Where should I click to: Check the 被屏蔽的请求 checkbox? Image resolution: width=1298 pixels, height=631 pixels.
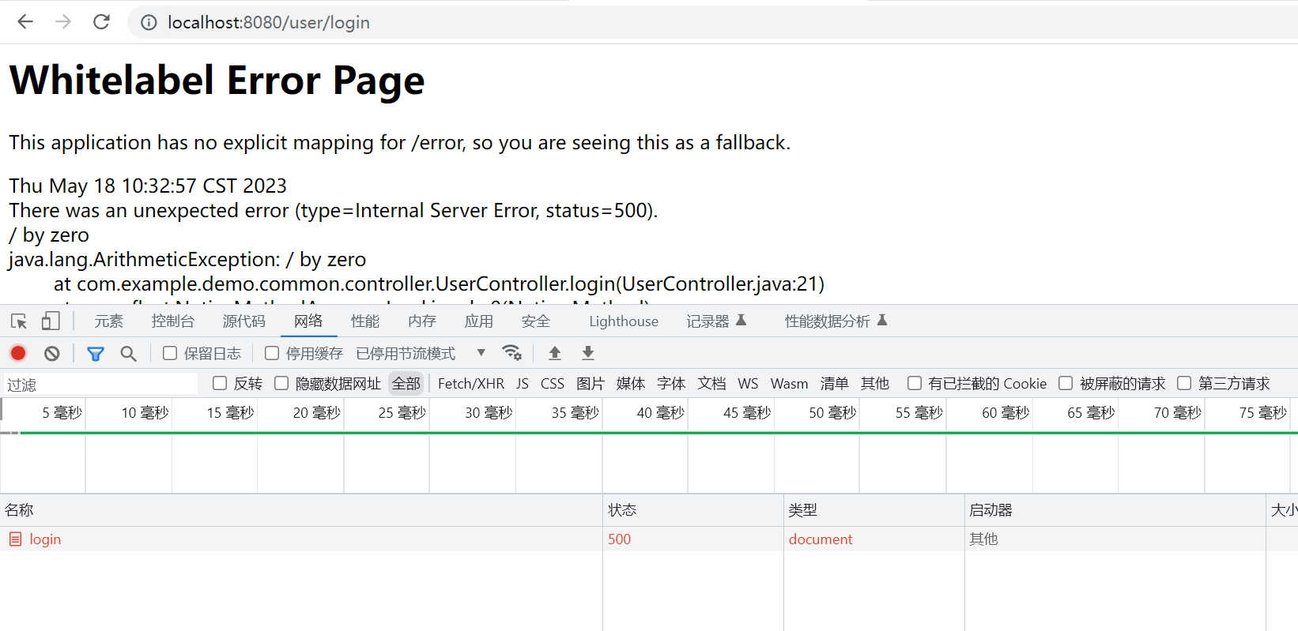click(x=1066, y=383)
